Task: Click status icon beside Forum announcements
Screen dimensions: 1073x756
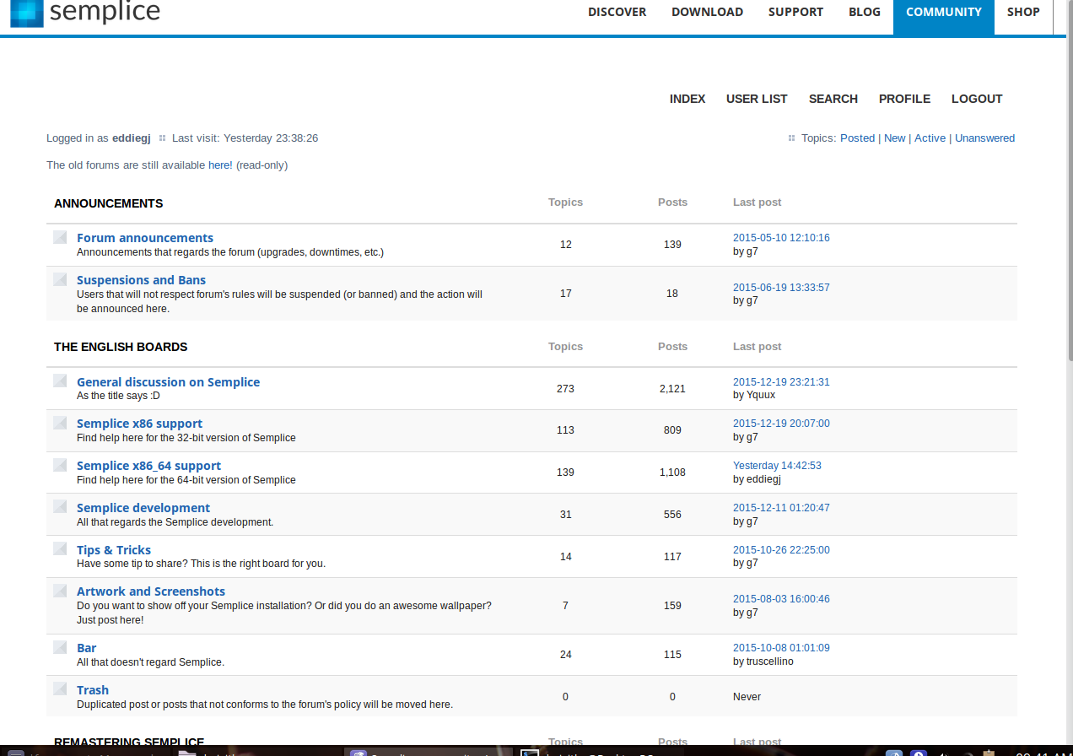Action: click(x=60, y=237)
